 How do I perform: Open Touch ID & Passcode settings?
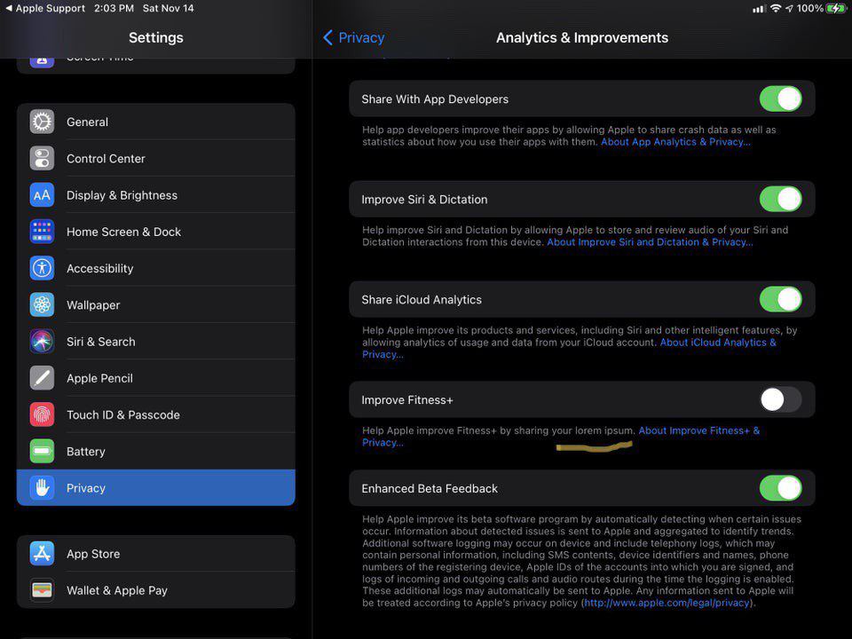[x=156, y=414]
